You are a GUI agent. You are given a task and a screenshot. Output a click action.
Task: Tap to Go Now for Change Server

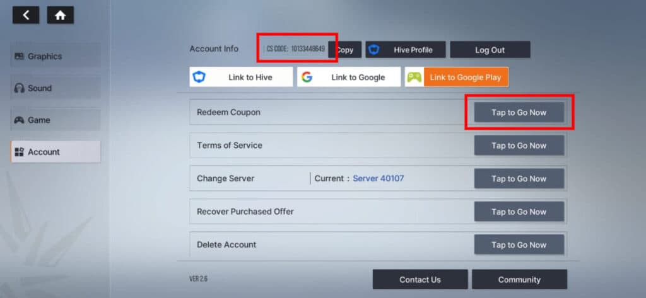[519, 179]
